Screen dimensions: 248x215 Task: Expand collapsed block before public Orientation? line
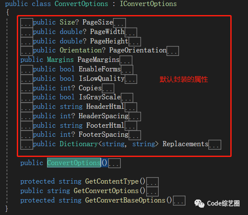tap(27, 51)
